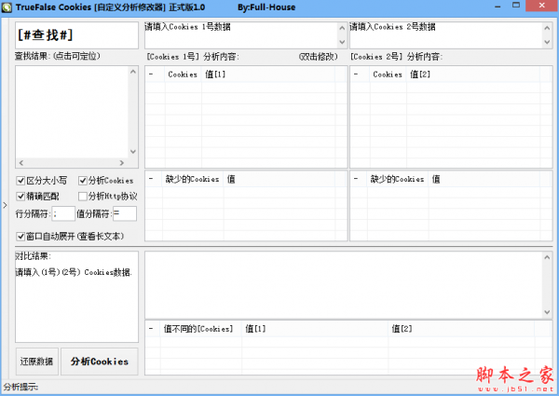The height and width of the screenshot is (396, 559).
Task: Focus the [#查找#] search box
Action: [x=76, y=35]
